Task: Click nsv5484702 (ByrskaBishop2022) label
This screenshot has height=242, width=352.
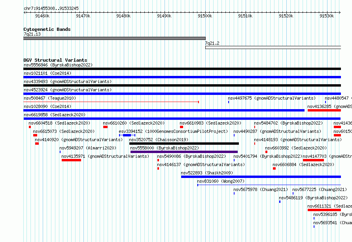Action: coord(288,123)
